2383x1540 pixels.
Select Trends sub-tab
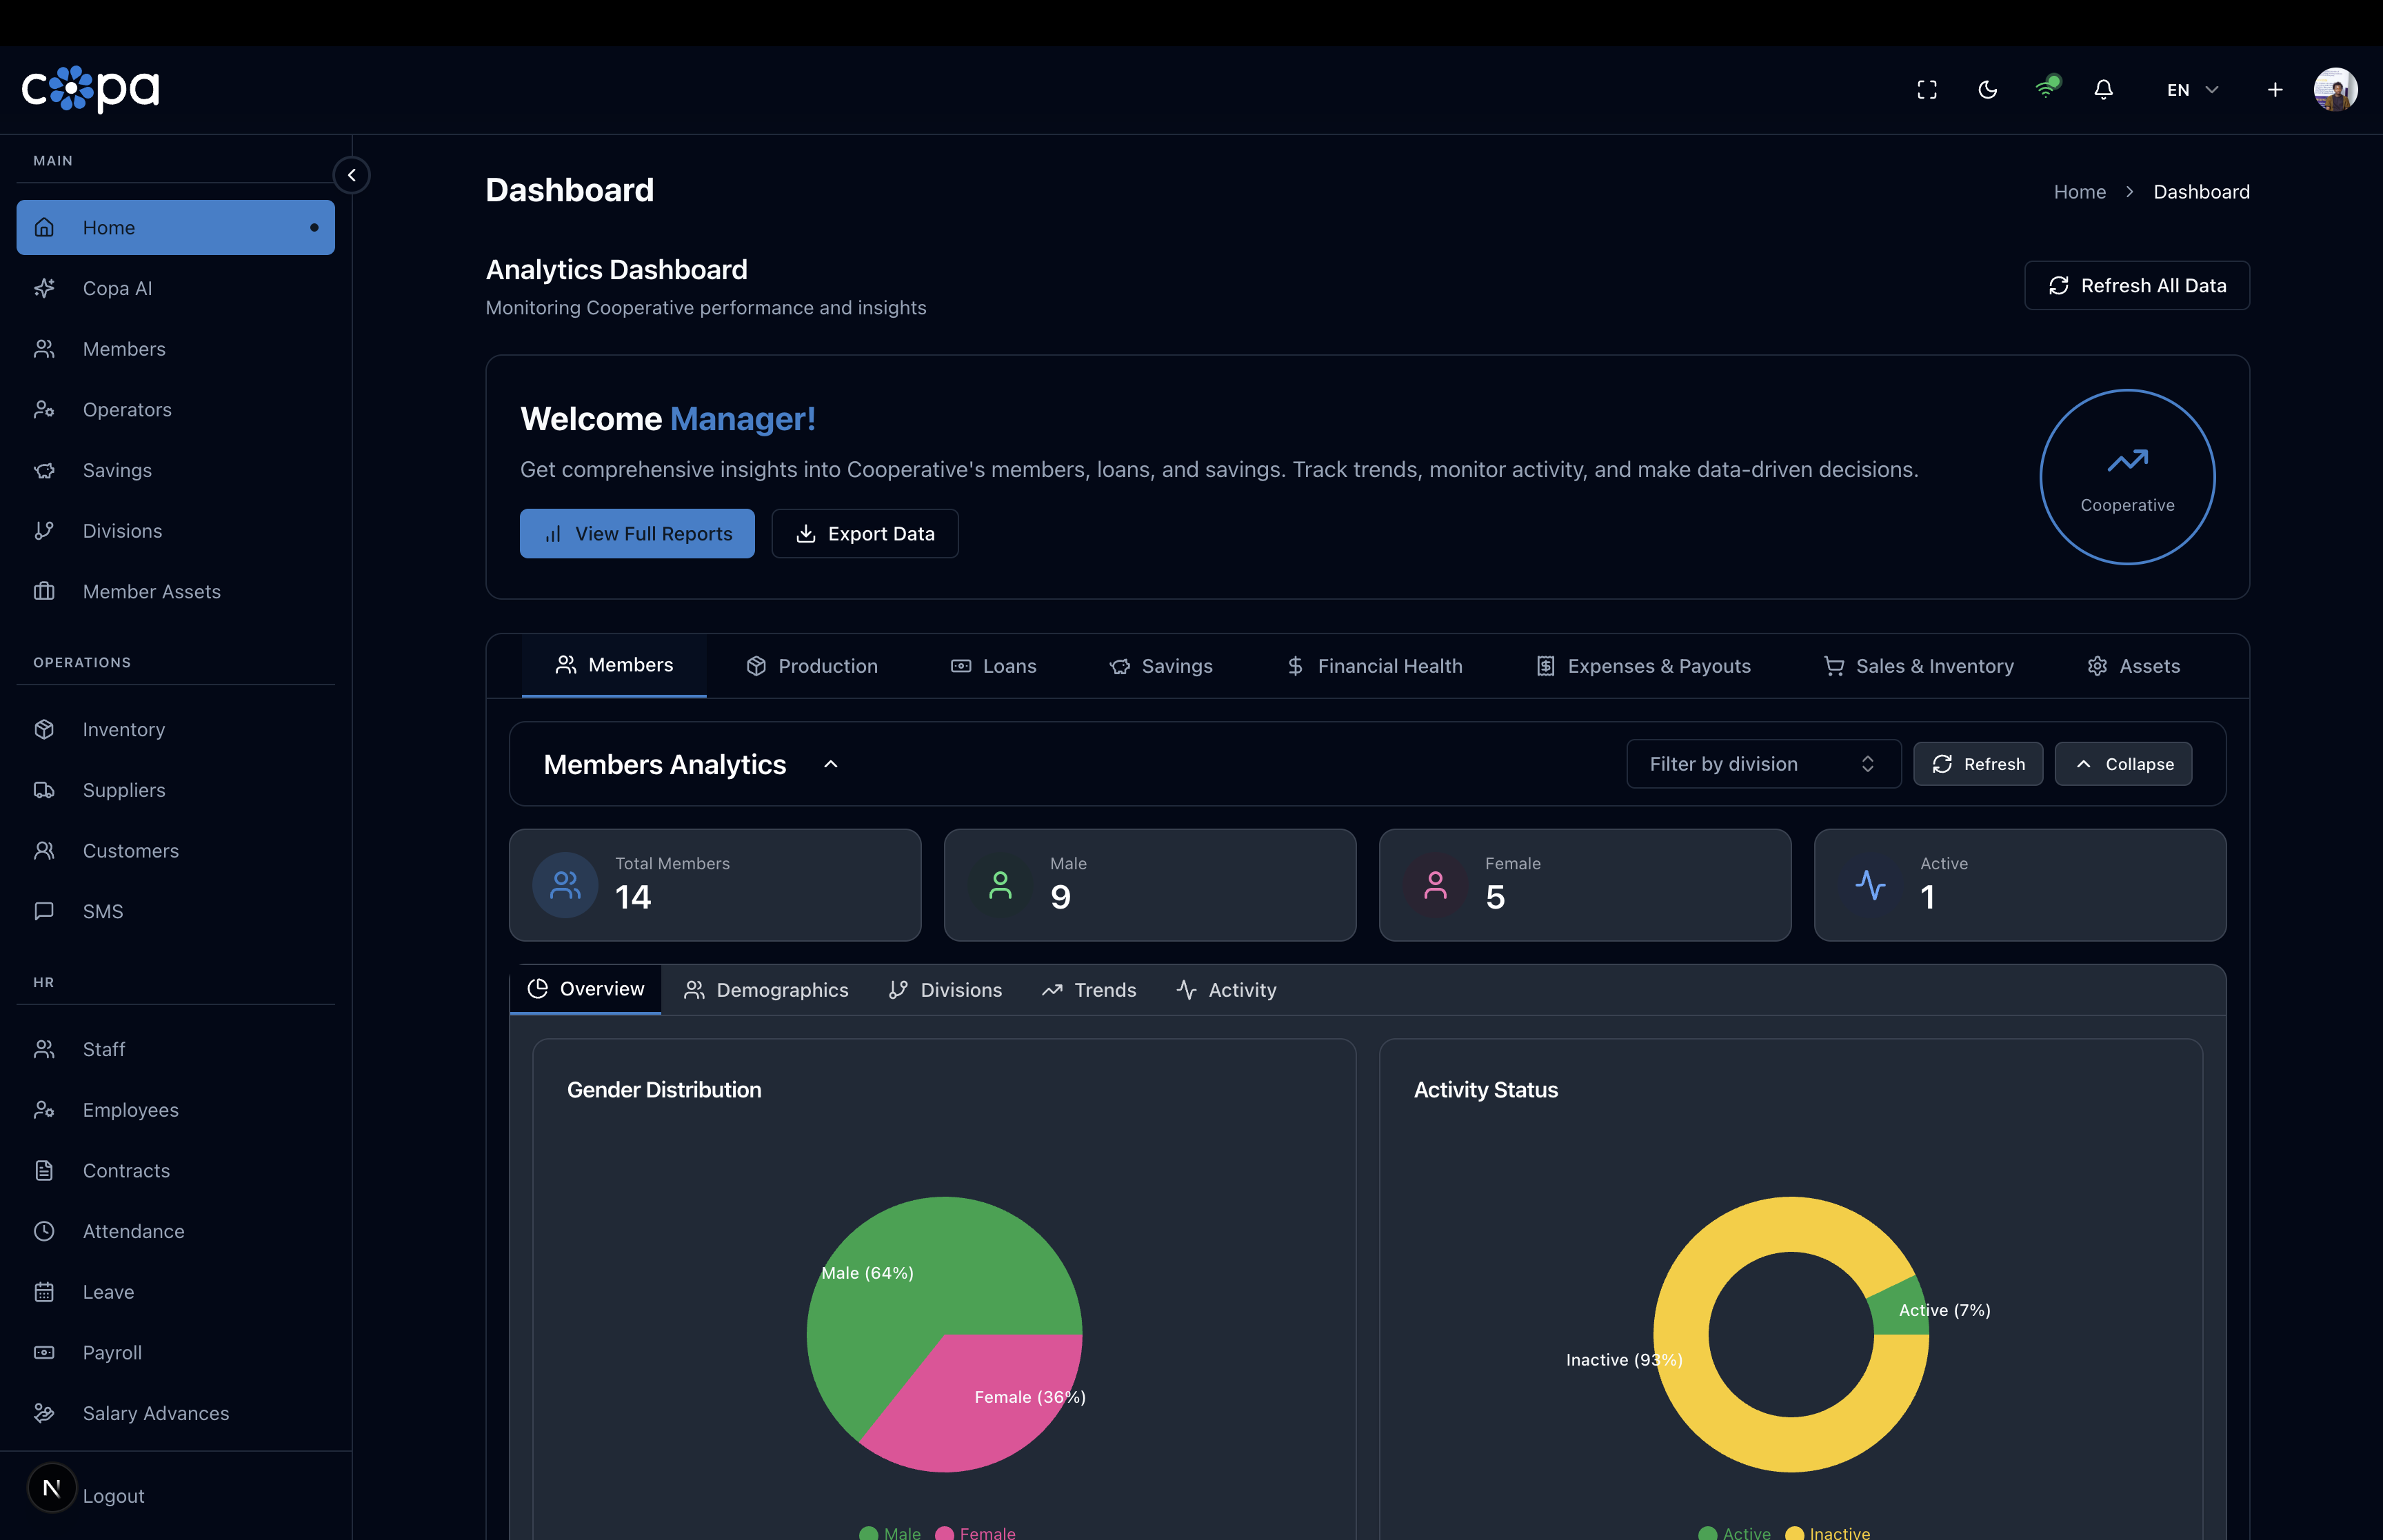point(1089,990)
